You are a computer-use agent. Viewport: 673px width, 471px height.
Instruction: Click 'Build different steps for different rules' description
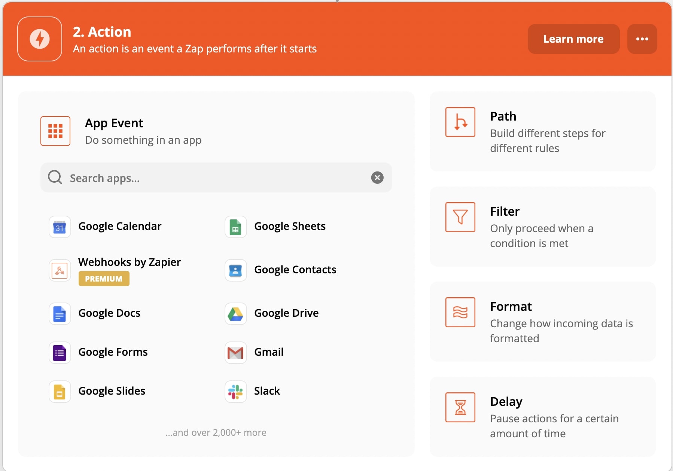548,141
